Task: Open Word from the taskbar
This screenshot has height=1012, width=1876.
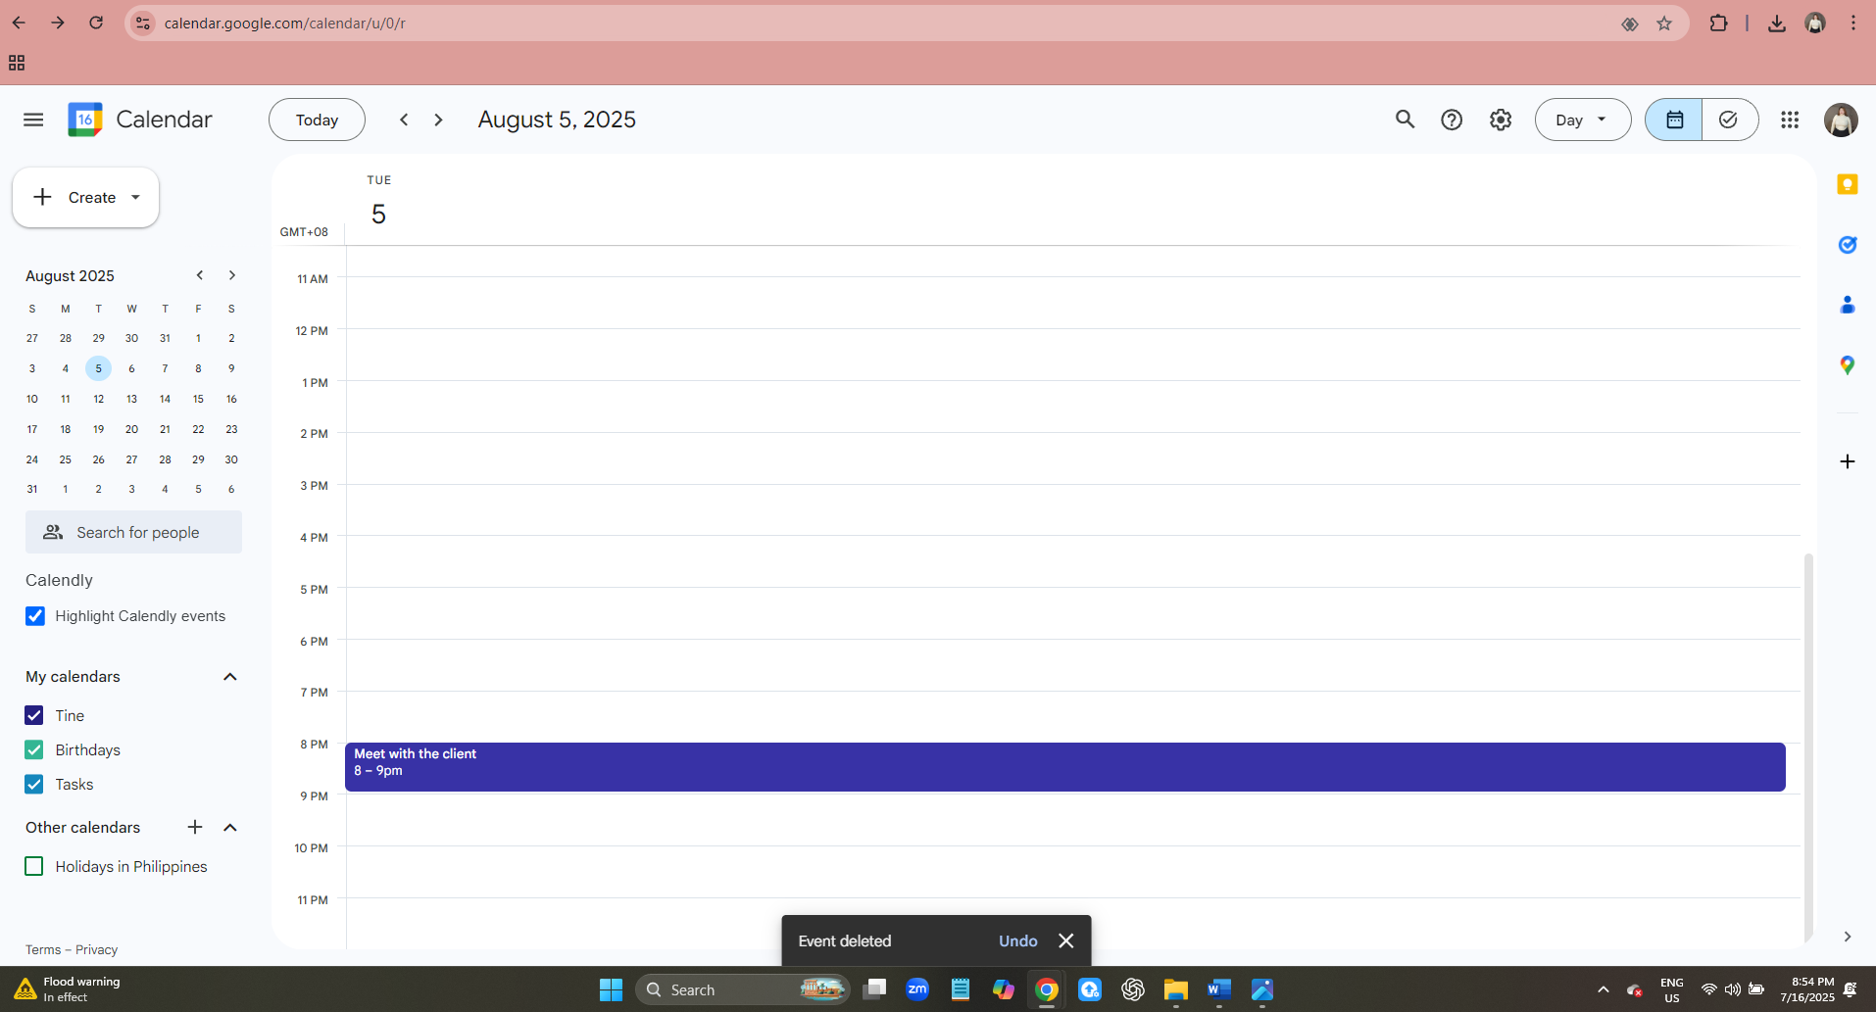Action: tap(1218, 989)
